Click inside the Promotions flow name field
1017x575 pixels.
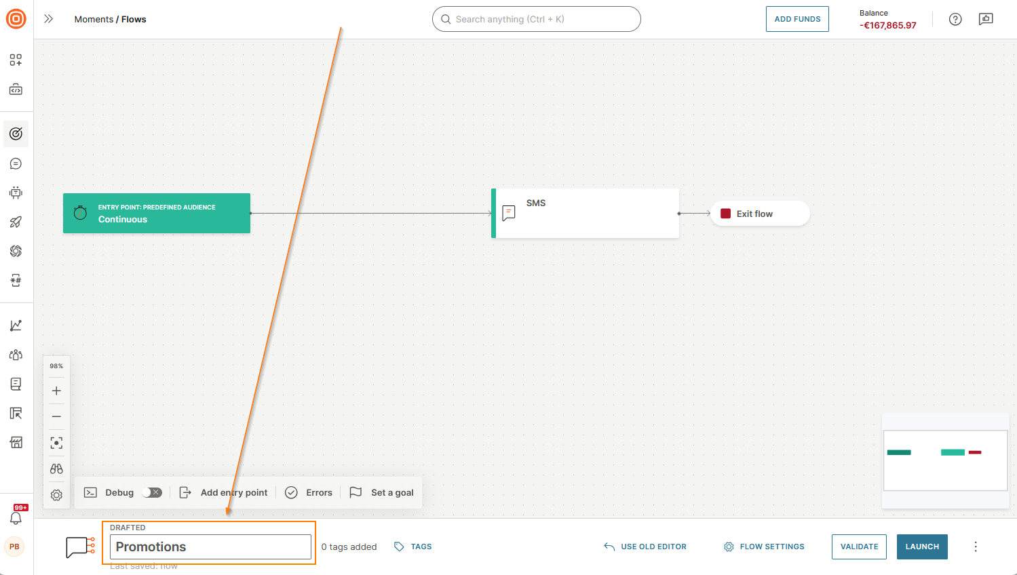coord(210,547)
